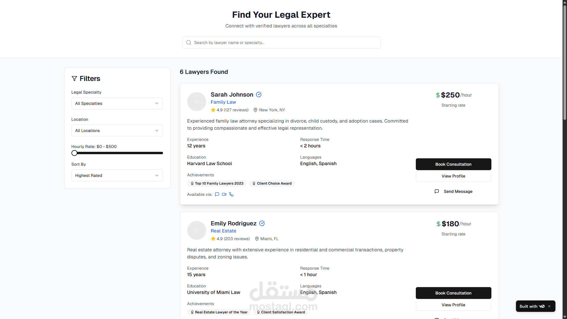Open the Legal Specialty dropdown
Viewport: 567px width, 319px height.
117,103
